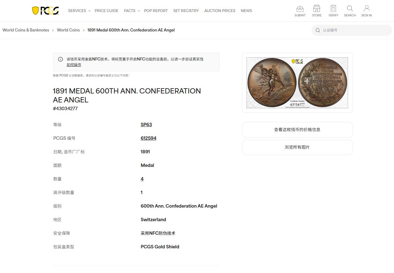
Task: Click PCGS number 612594 link
Action: [148, 138]
